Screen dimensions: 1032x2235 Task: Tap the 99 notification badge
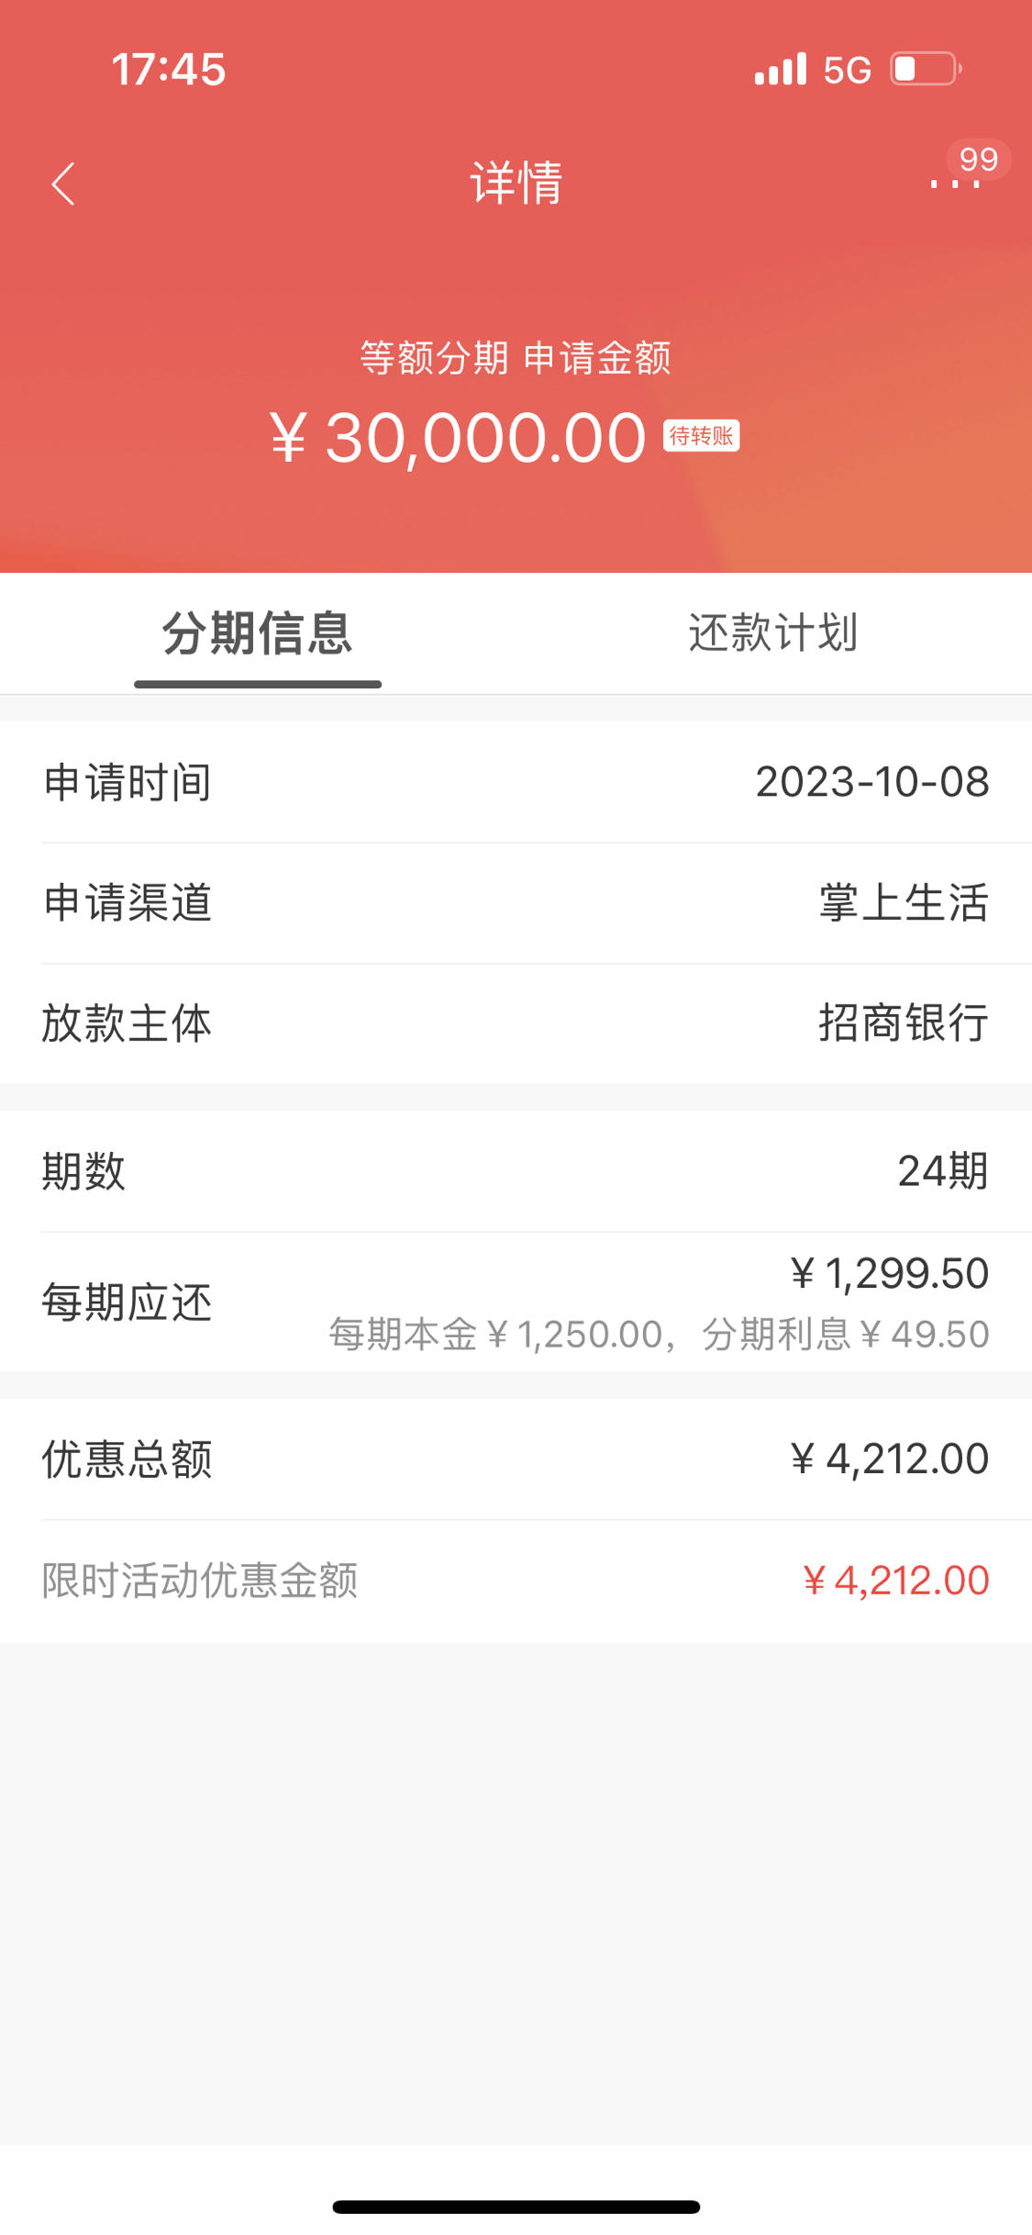[x=979, y=160]
